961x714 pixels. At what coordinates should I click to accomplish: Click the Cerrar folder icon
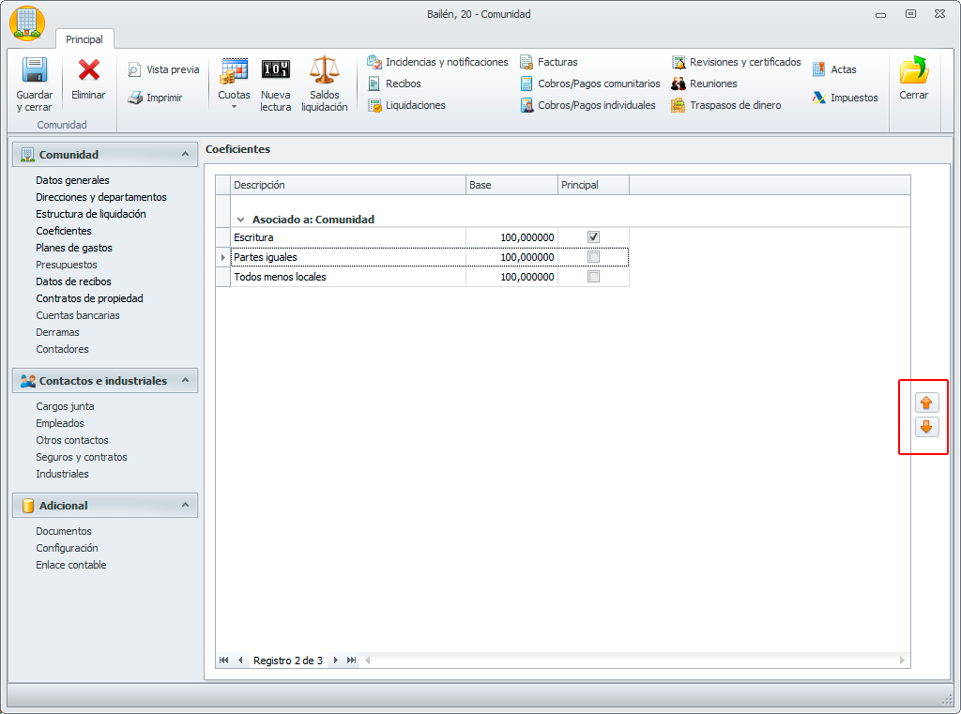[x=913, y=71]
